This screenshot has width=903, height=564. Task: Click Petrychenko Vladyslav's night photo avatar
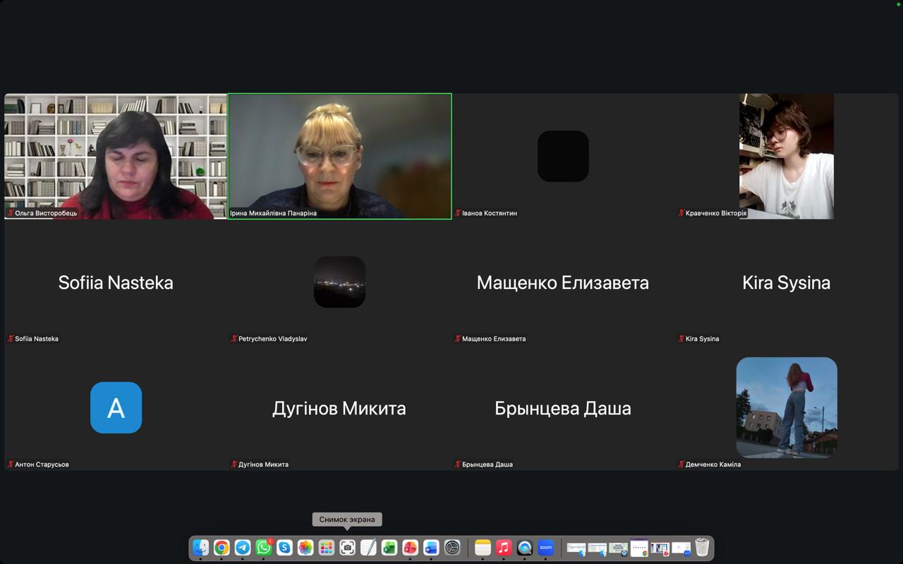point(339,282)
